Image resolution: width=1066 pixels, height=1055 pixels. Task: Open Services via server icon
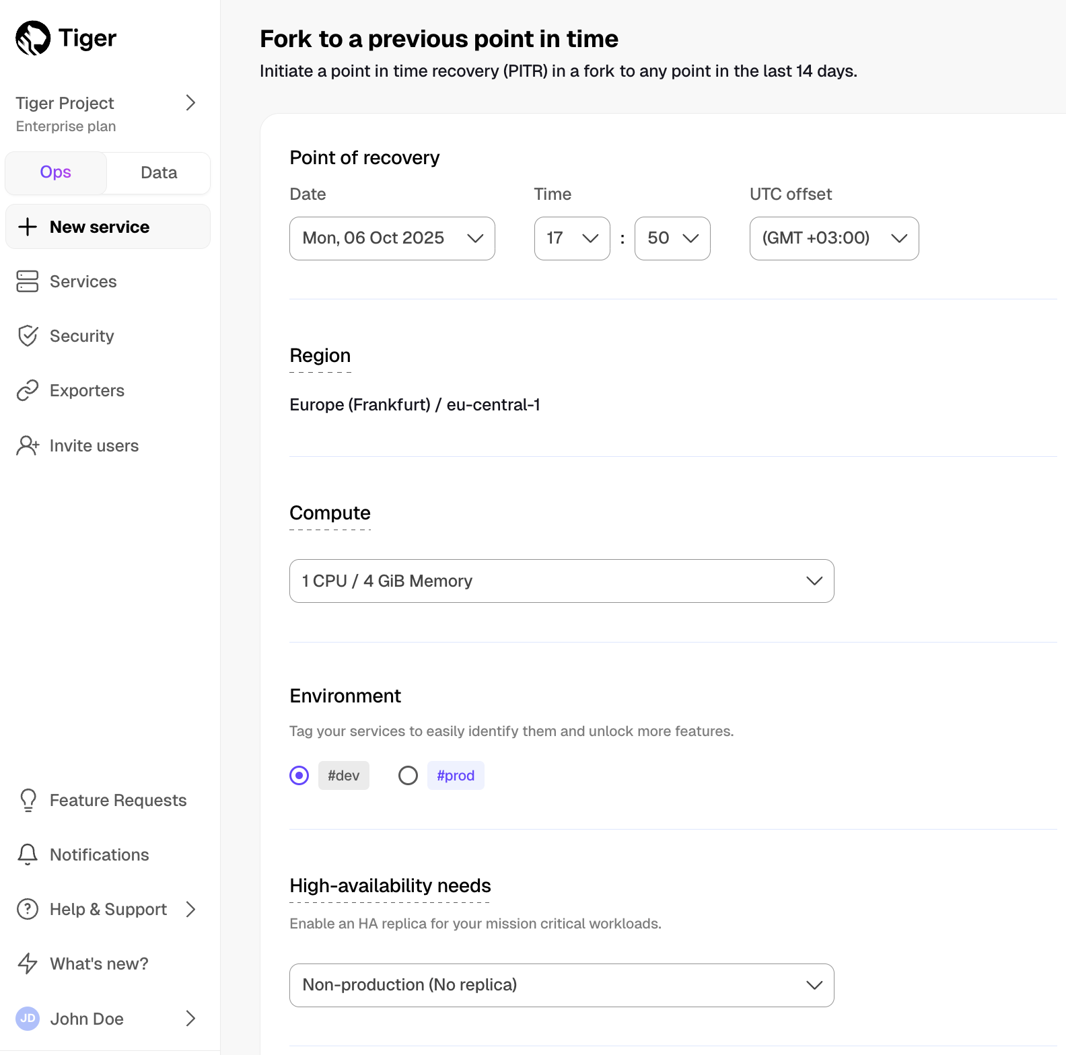tap(28, 281)
